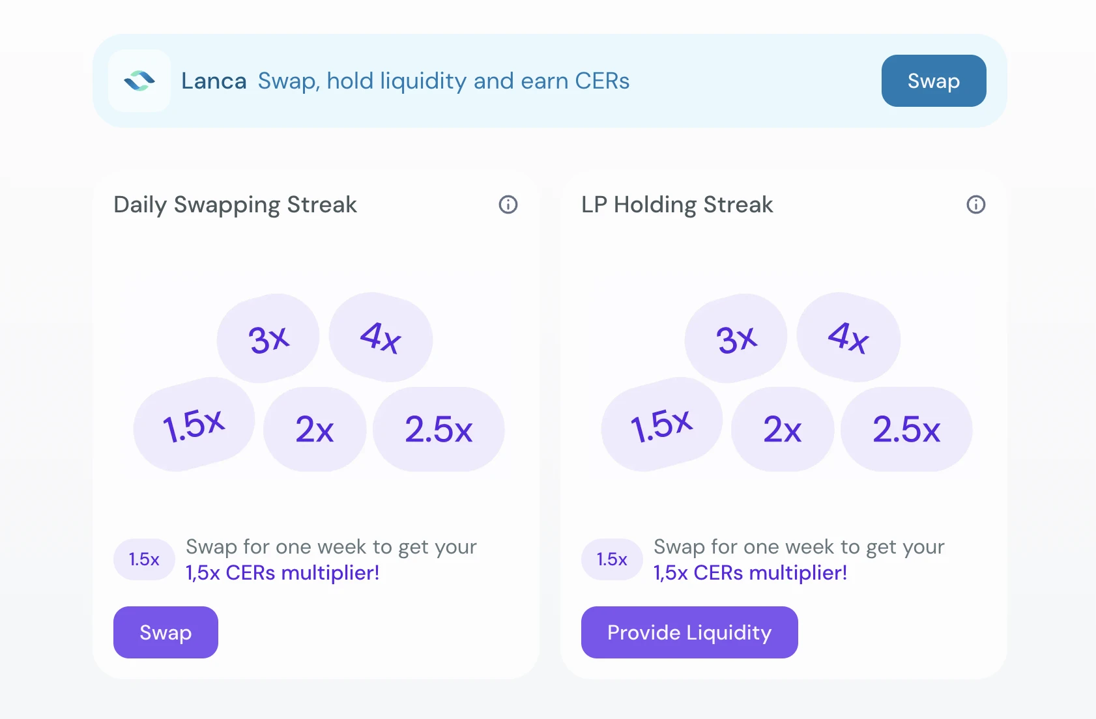
Task: Click the Swap button in Lanca banner
Action: click(933, 81)
